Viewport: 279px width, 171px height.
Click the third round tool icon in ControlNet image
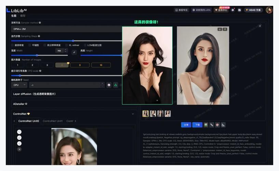19,143
